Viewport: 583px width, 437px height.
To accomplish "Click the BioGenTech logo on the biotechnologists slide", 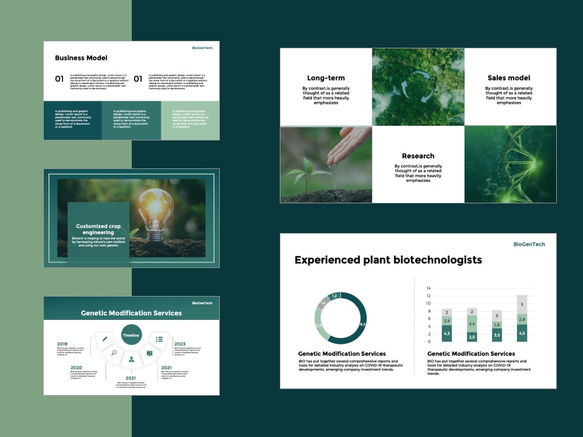I will [x=528, y=244].
